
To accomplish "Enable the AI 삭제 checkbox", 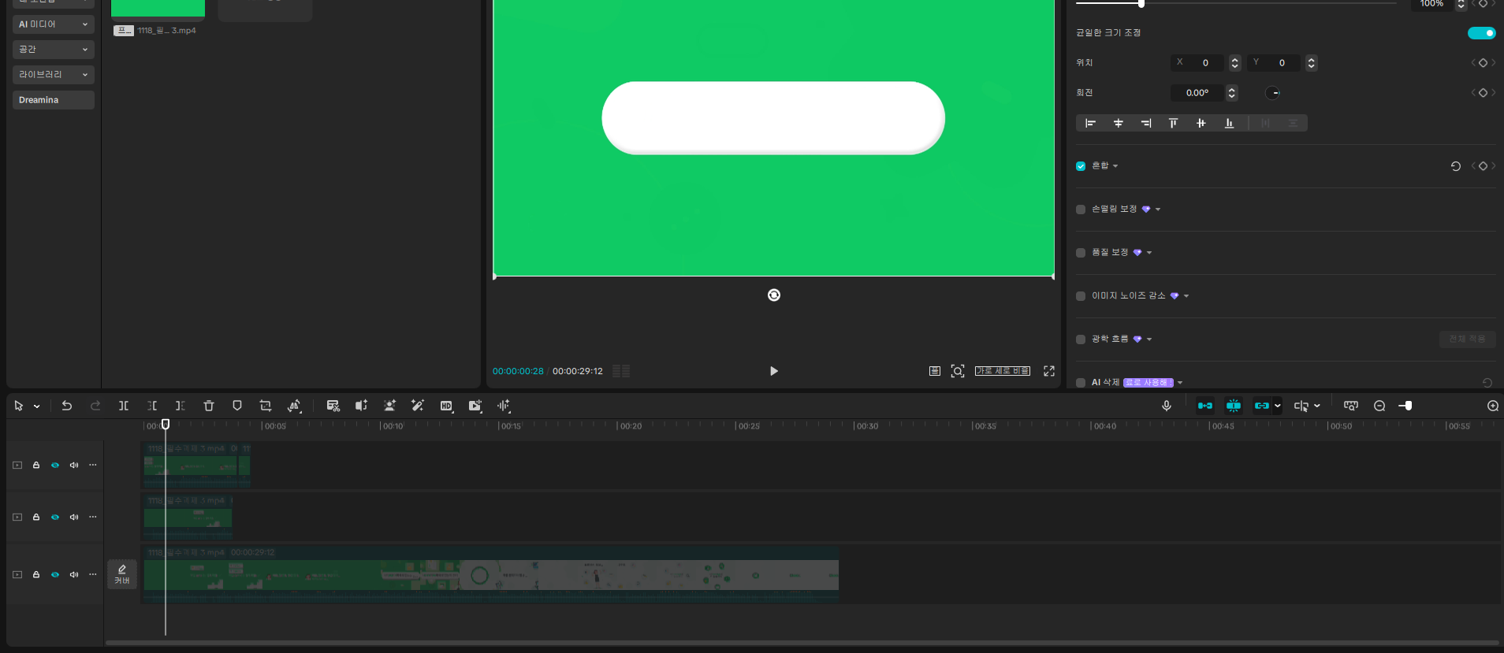I will click(x=1081, y=383).
